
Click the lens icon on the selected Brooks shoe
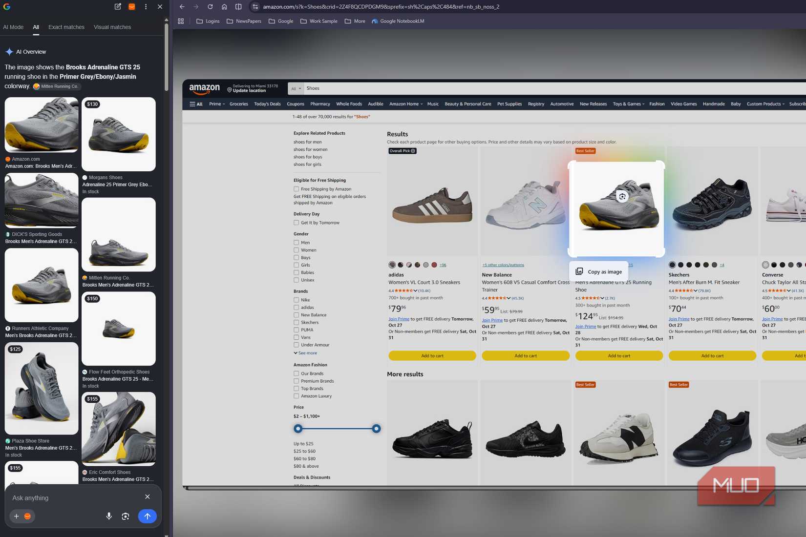pyautogui.click(x=622, y=196)
